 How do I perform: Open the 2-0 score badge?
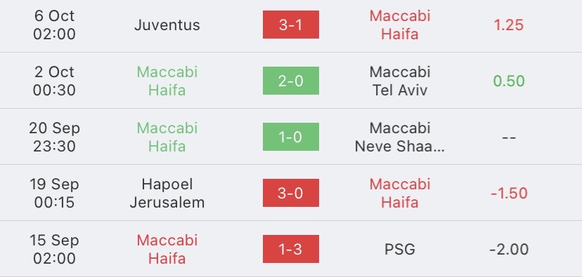(290, 81)
